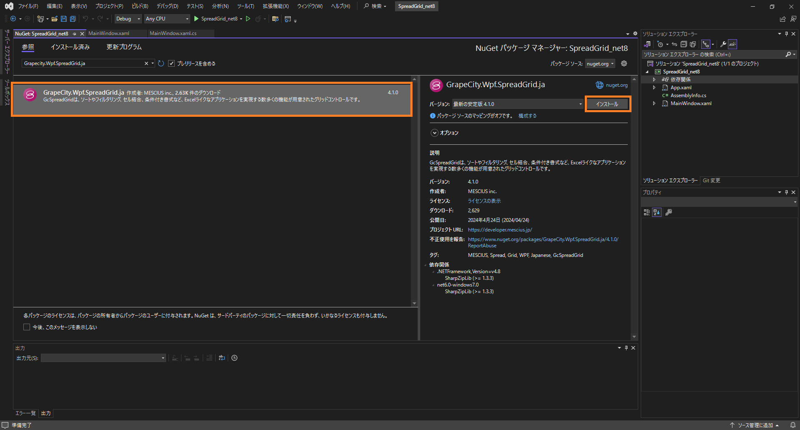Click the インストール button
The width and height of the screenshot is (800, 430).
607,104
